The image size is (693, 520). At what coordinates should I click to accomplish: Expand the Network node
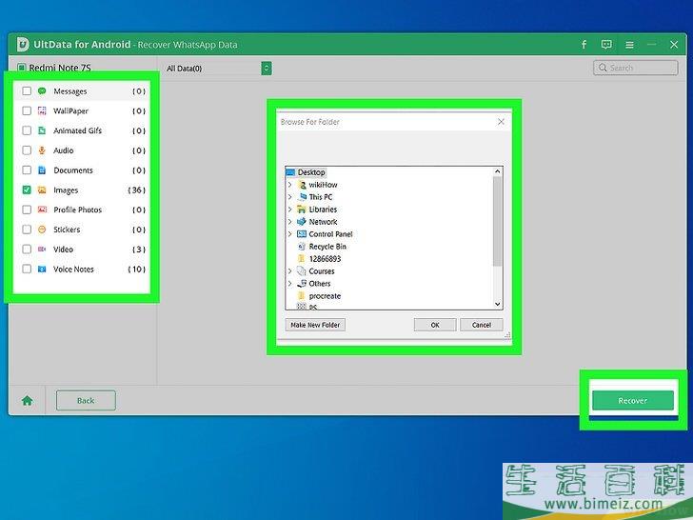pos(290,222)
